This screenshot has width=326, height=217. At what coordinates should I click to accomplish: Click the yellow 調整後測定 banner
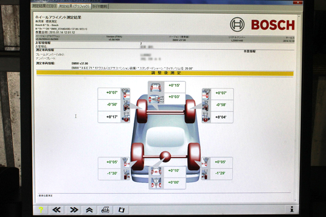165,73
